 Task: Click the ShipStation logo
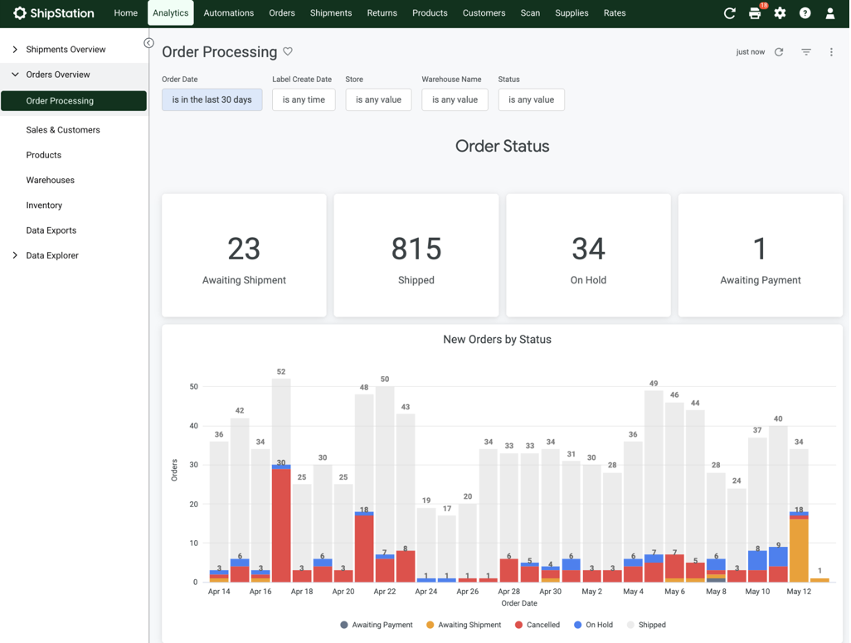pos(54,13)
